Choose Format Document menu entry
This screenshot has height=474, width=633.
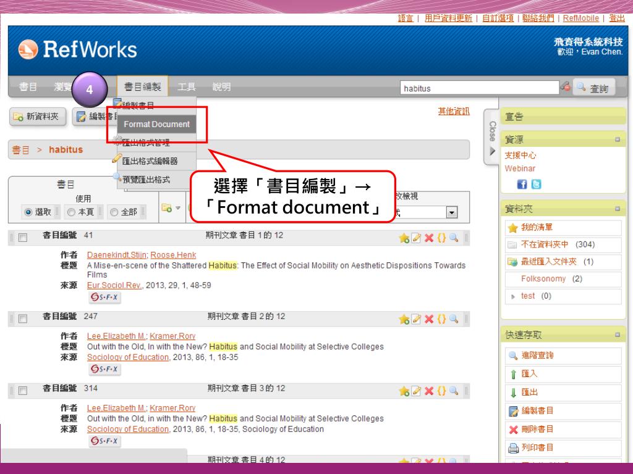156,124
